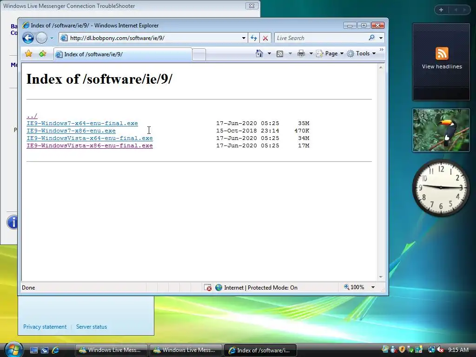Switch to second Windows Live Messenger taskbar button
This screenshot has height=357, width=476.
point(185,350)
